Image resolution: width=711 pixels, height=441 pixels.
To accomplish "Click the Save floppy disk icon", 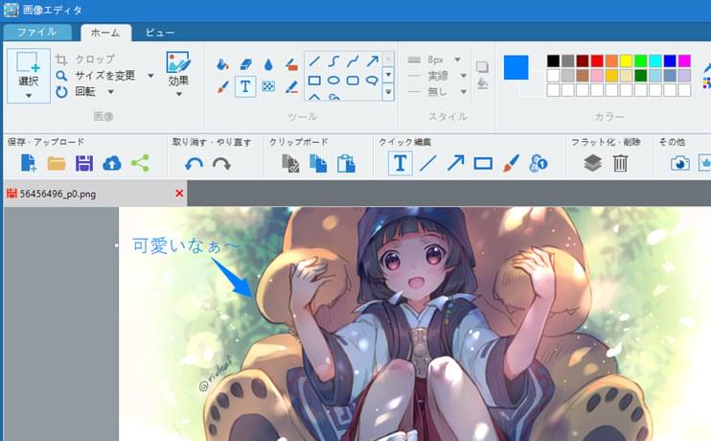I will point(84,163).
